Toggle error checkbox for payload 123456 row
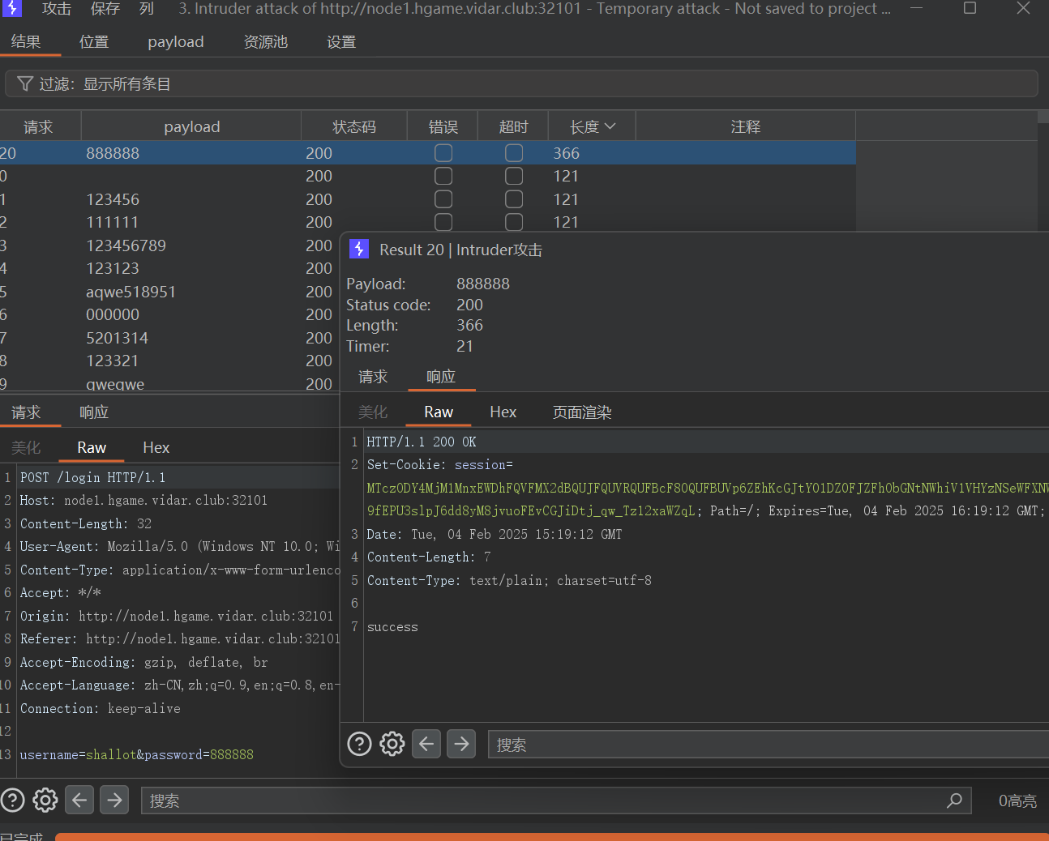The width and height of the screenshot is (1049, 841). pyautogui.click(x=443, y=199)
